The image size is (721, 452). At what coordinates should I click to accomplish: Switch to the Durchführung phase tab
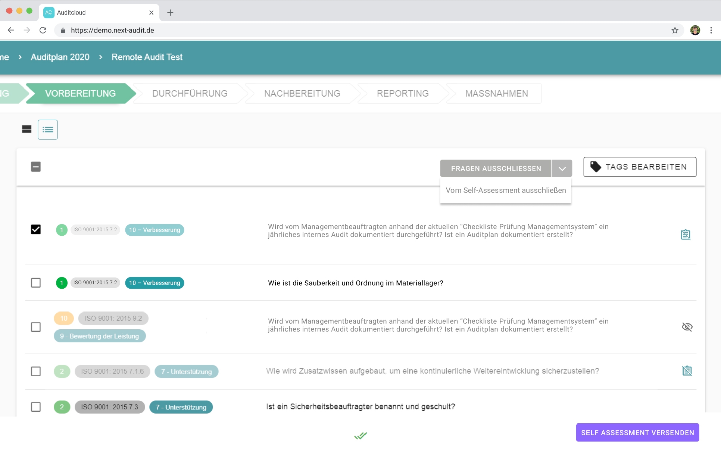tap(190, 93)
